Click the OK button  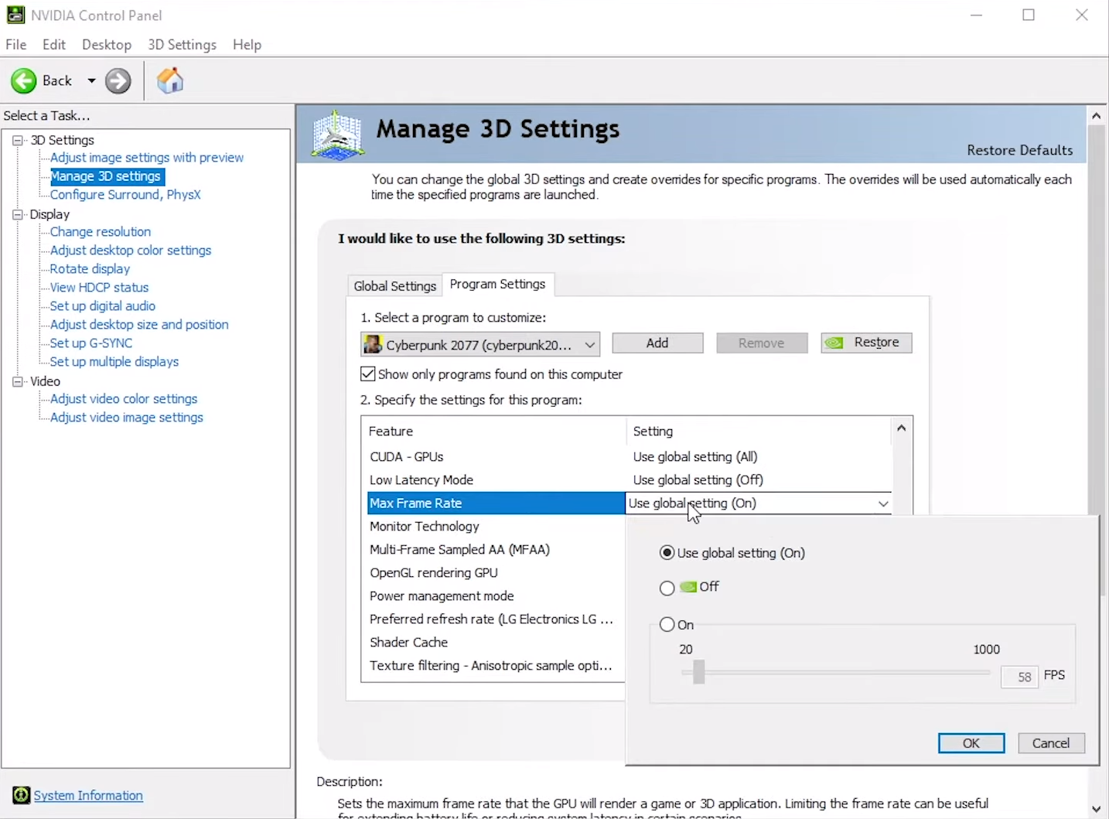click(971, 743)
